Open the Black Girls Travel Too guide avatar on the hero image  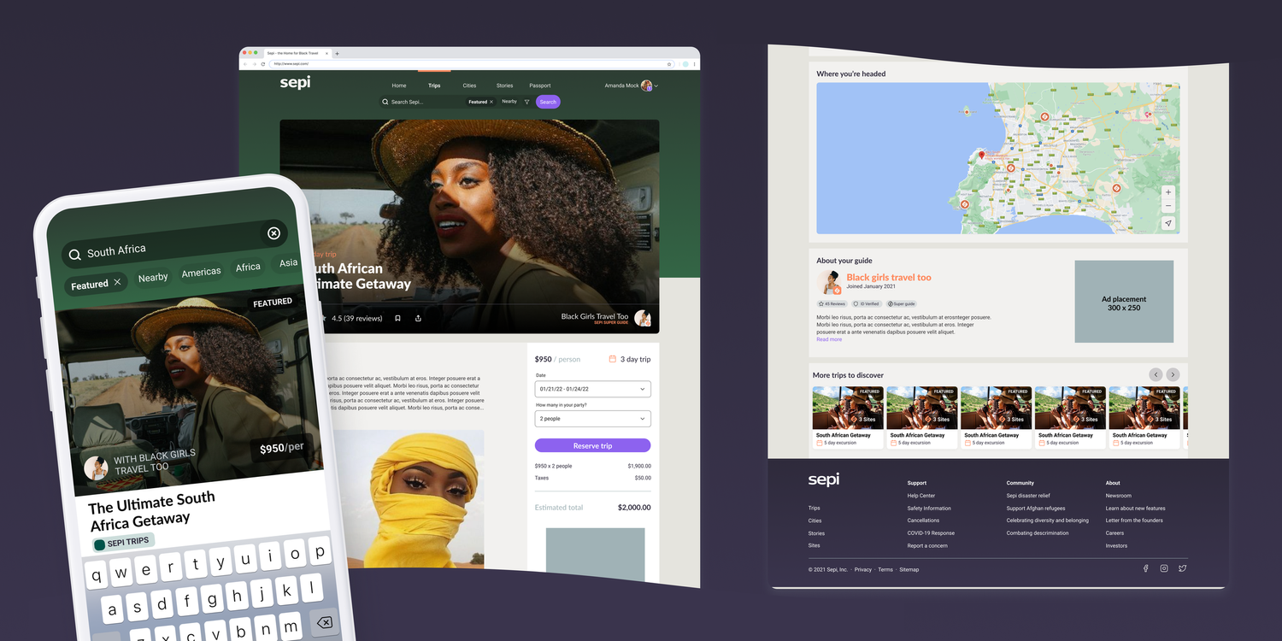[x=643, y=318]
